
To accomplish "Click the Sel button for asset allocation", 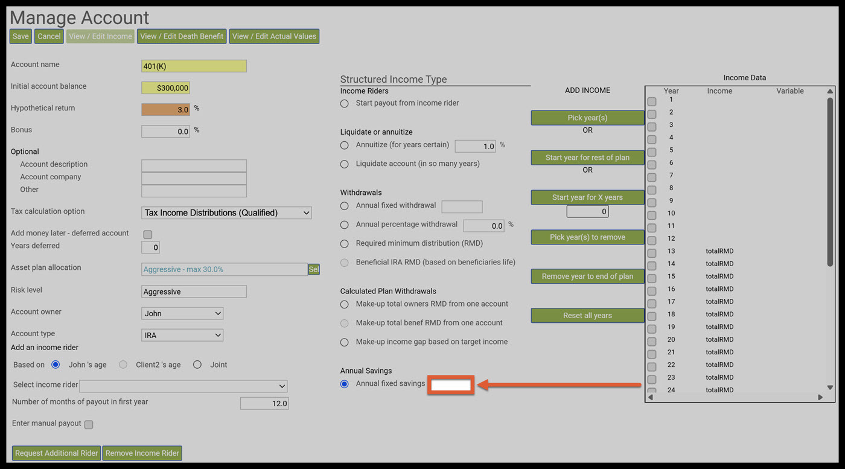I will pyautogui.click(x=314, y=269).
